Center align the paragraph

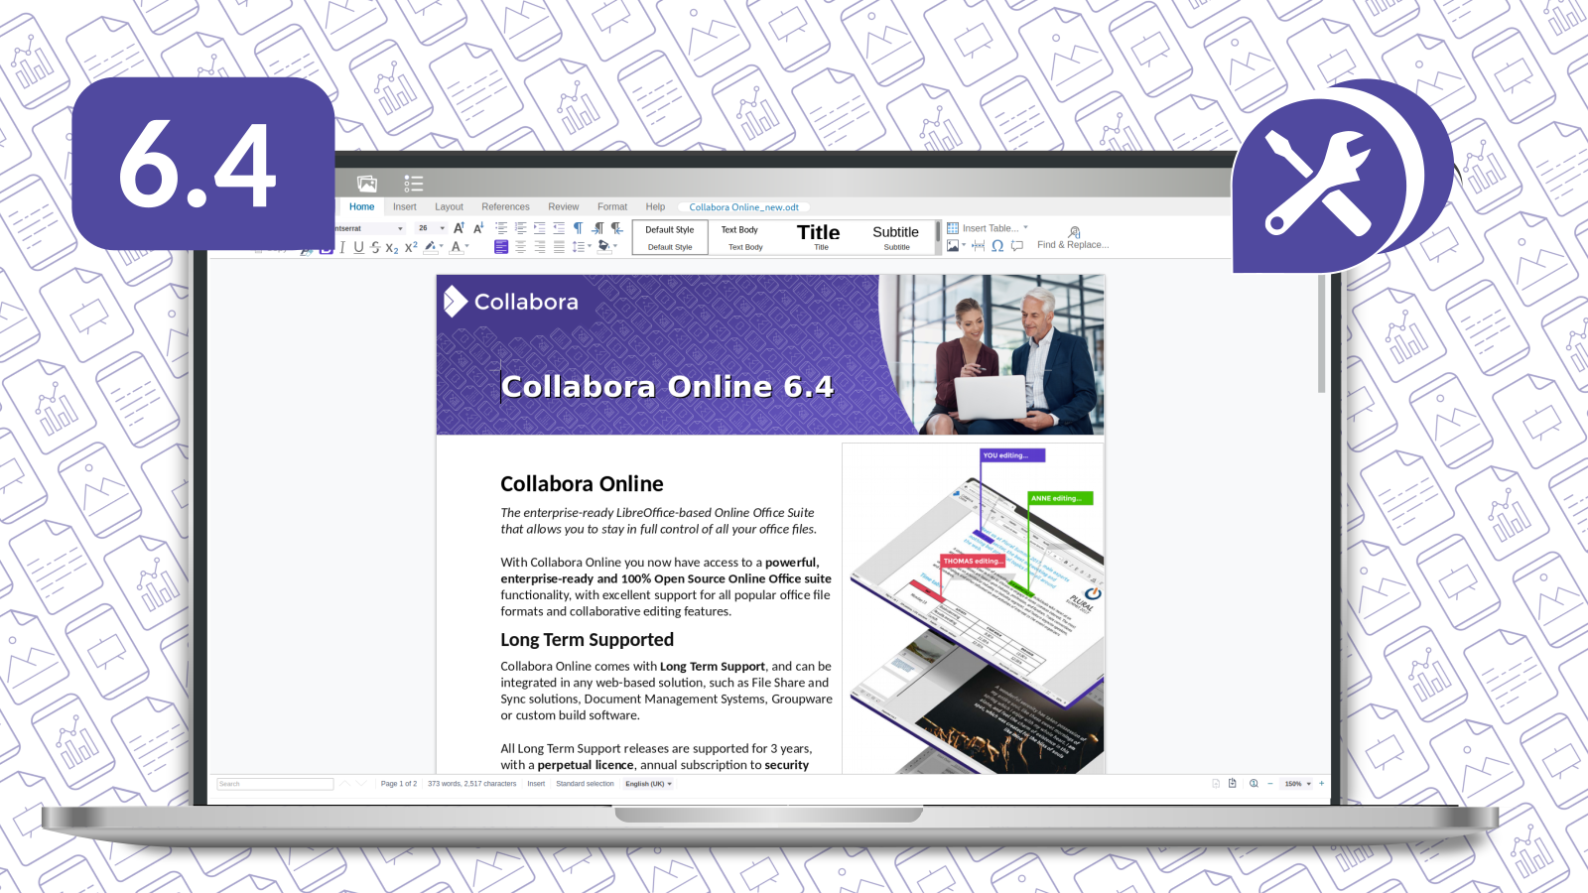click(x=520, y=247)
